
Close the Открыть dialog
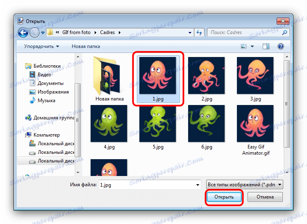click(x=283, y=21)
